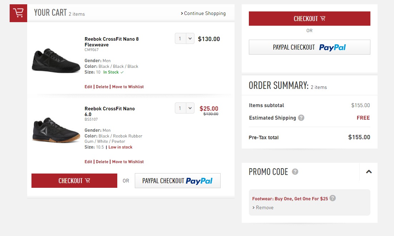Viewport: 394px width, 236px height.
Task: Click the help icon next to the Buy One offer
Action: coord(333,199)
